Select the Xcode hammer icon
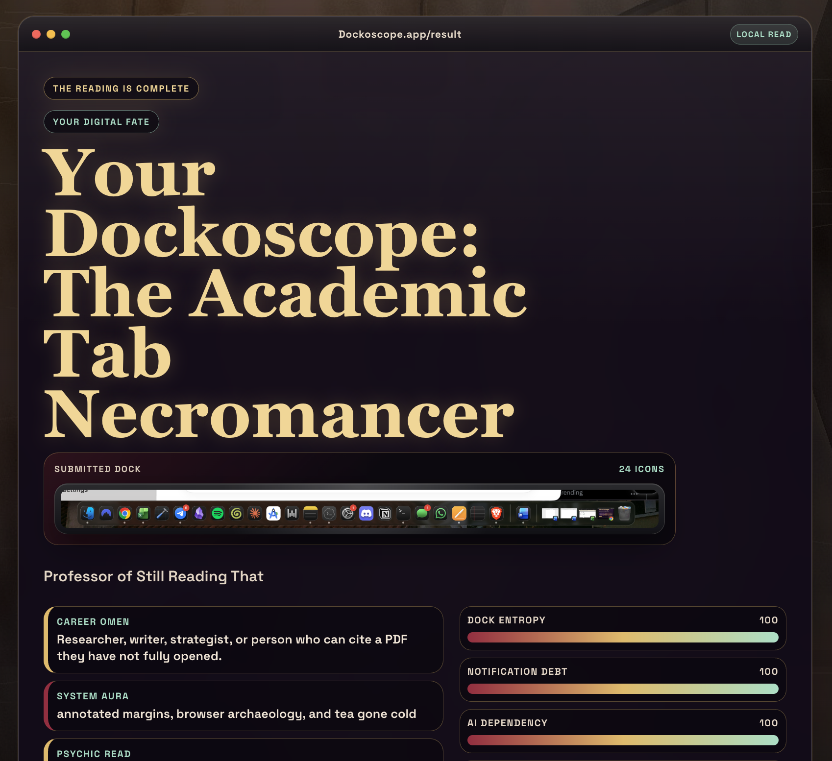The height and width of the screenshot is (761, 832). pos(162,513)
